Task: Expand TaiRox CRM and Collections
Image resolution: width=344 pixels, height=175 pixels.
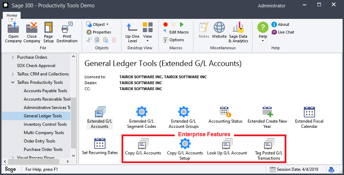Action: click(x=13, y=74)
